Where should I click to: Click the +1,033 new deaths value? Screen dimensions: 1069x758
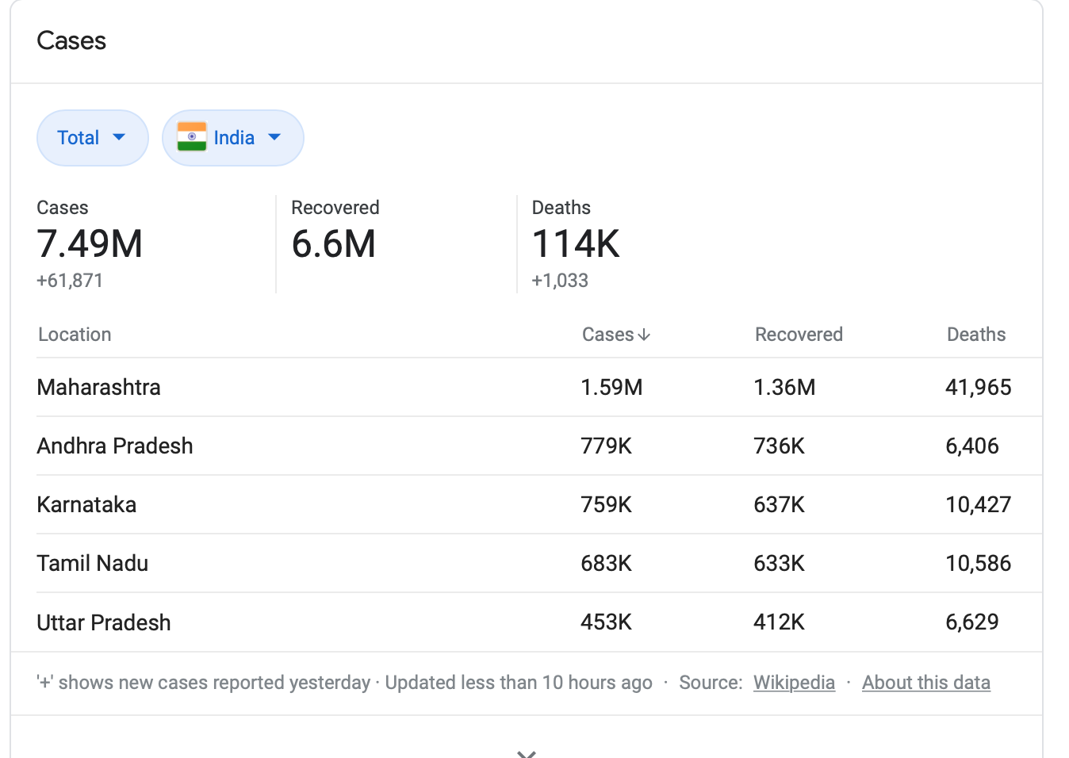pyautogui.click(x=560, y=281)
